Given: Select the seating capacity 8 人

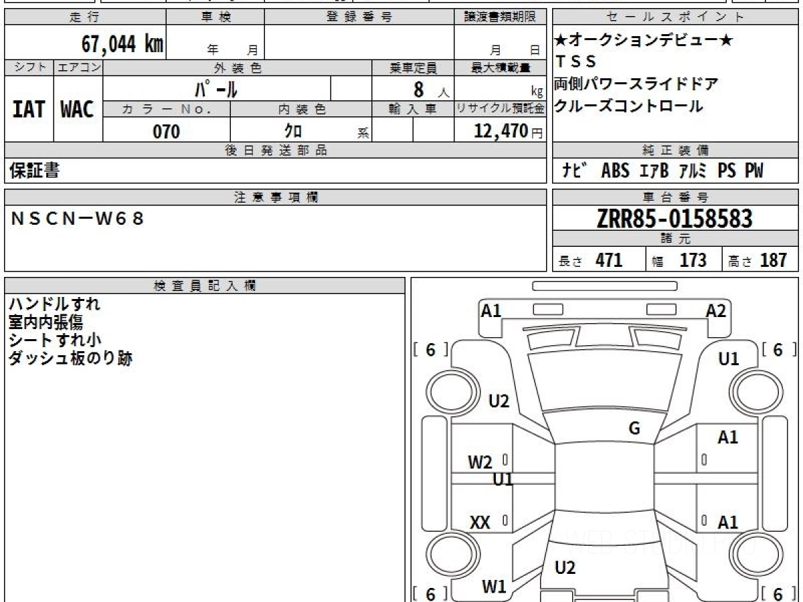Looking at the screenshot, I should coord(432,89).
